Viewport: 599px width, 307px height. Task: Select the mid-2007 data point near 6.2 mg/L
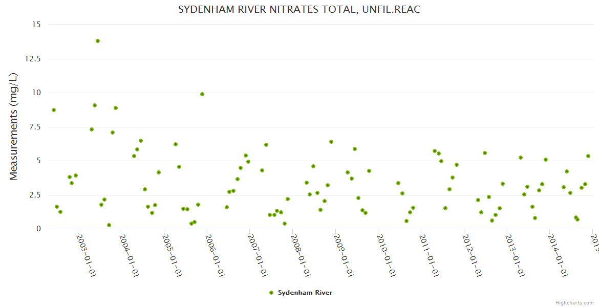pyautogui.click(x=266, y=145)
